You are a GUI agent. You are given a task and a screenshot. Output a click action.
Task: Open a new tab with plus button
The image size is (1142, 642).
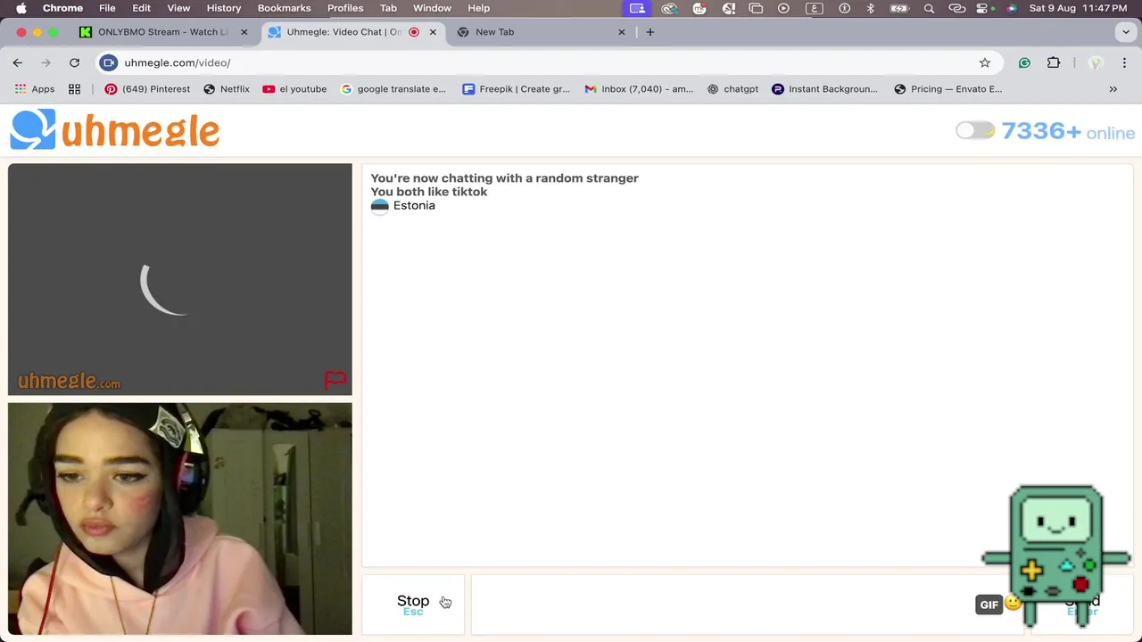pos(650,32)
